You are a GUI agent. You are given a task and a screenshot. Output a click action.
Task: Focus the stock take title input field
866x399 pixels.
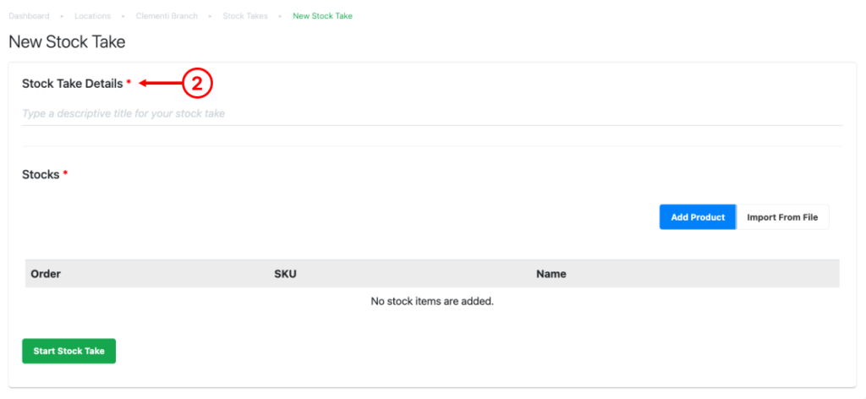click(x=432, y=113)
